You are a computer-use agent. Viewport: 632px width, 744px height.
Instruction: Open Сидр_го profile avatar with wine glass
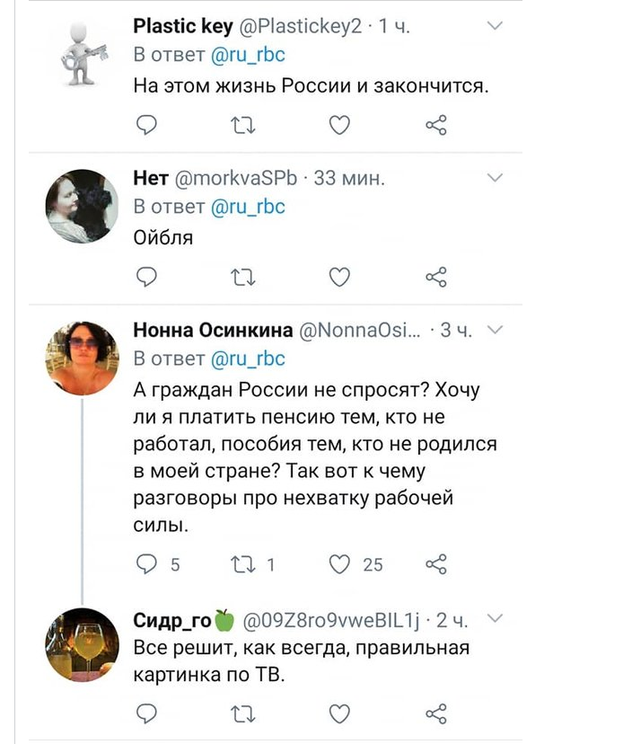[82, 645]
